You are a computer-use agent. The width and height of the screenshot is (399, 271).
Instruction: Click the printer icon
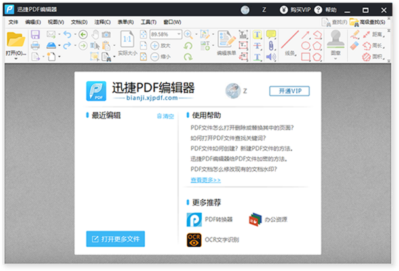coord(35,46)
